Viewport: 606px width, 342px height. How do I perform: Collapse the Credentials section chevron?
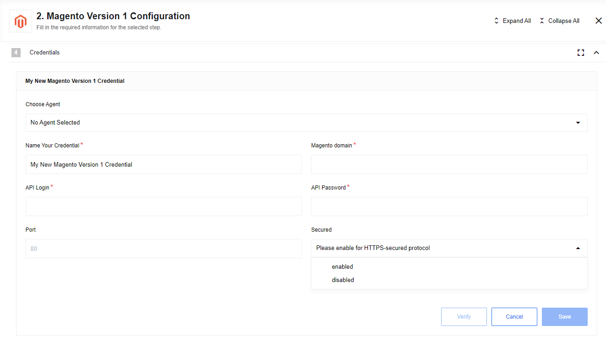click(596, 53)
